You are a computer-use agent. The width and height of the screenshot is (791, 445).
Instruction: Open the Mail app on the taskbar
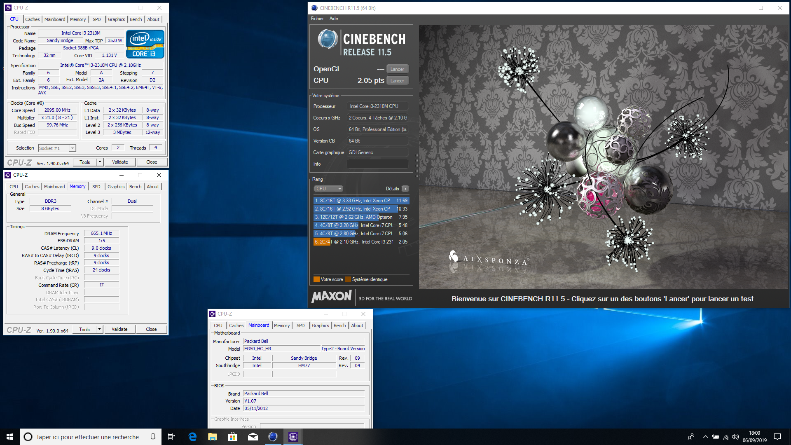click(253, 437)
